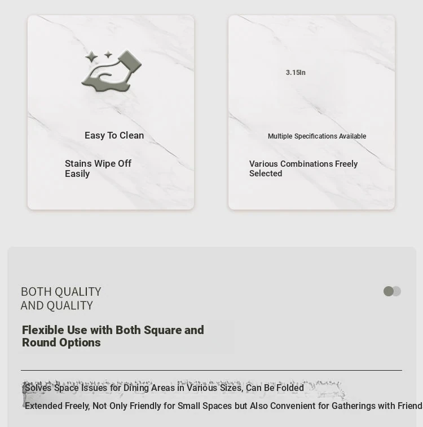Toggle the overlapping circles switch
The height and width of the screenshot is (427, 423).
[x=392, y=291]
